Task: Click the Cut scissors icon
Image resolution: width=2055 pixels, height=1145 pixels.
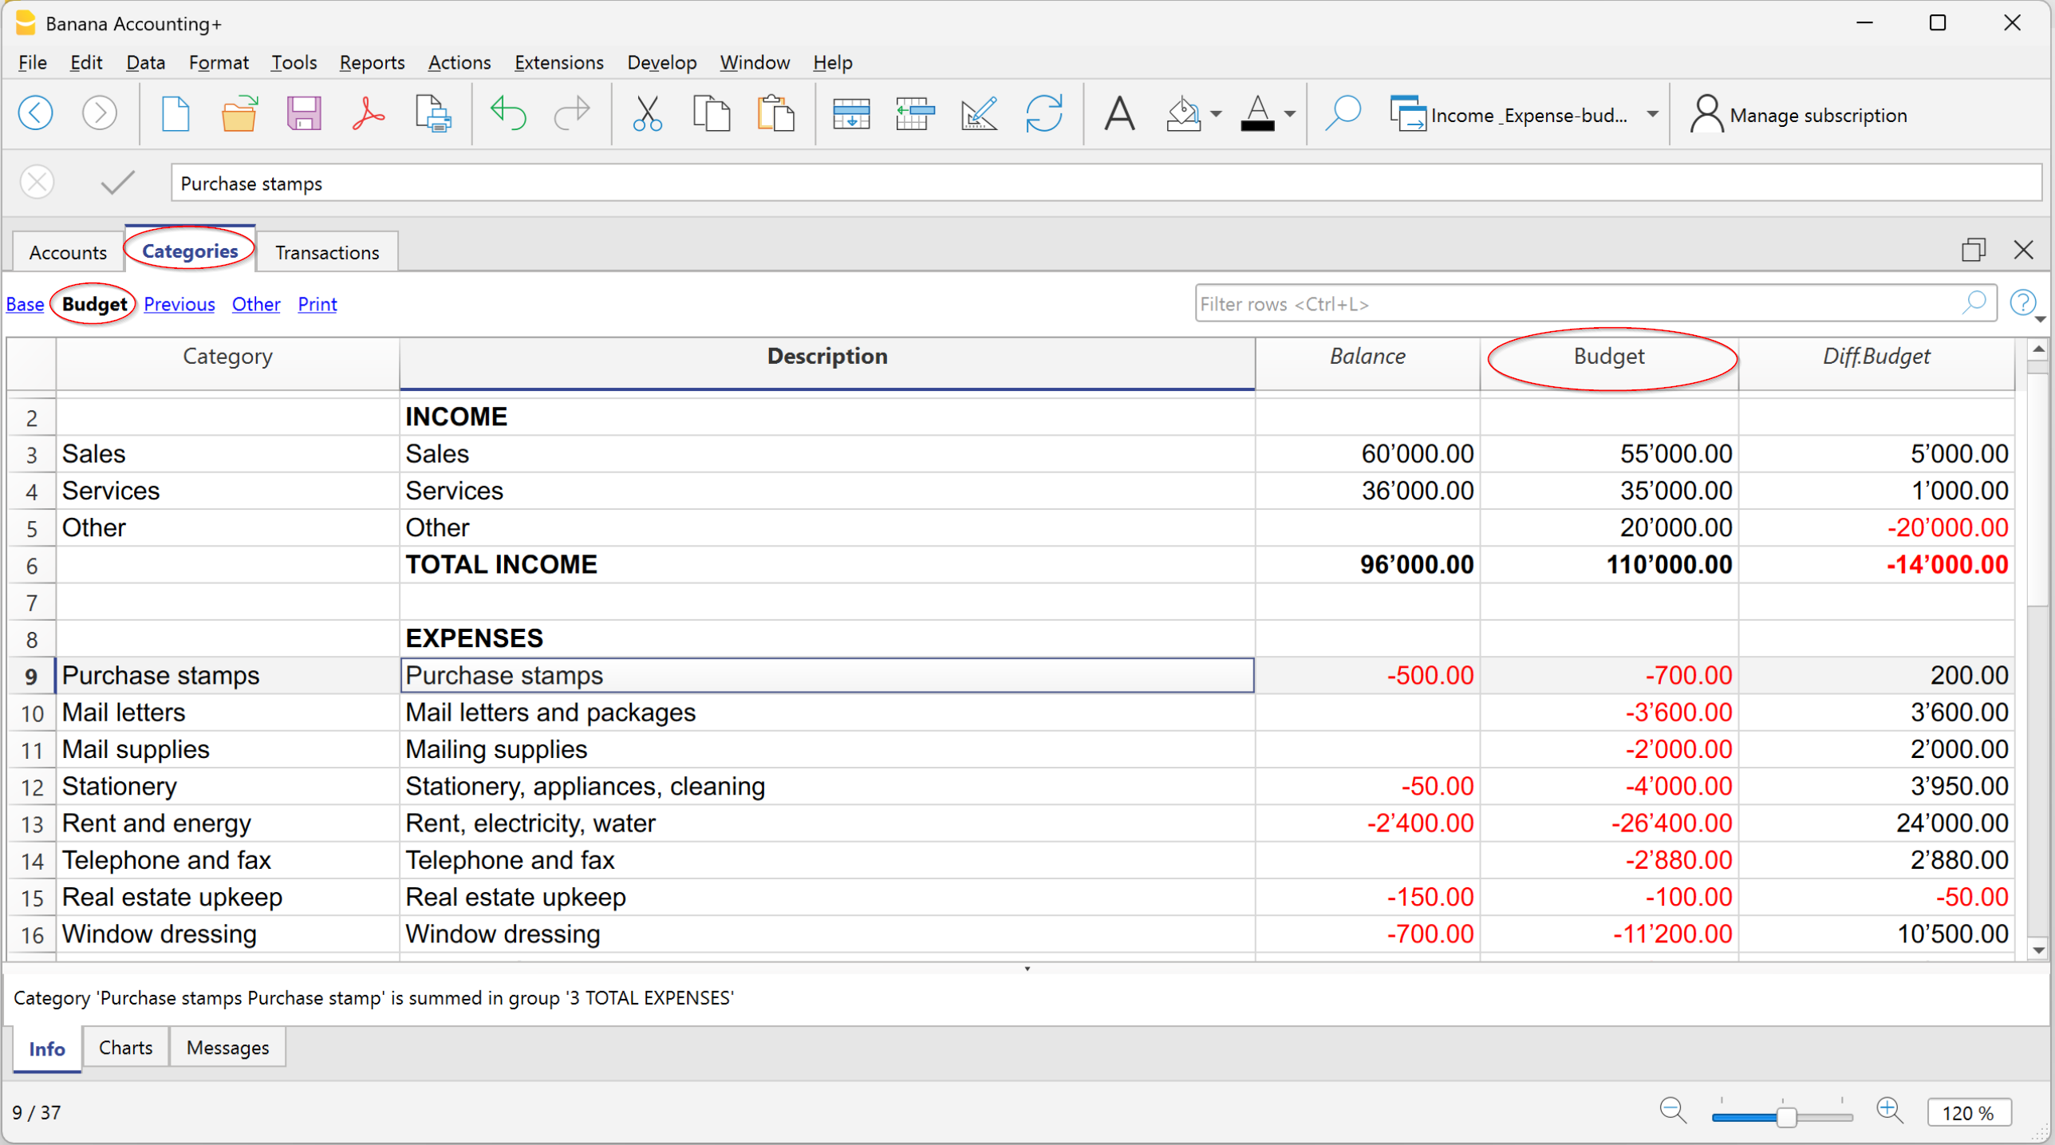Action: (647, 114)
